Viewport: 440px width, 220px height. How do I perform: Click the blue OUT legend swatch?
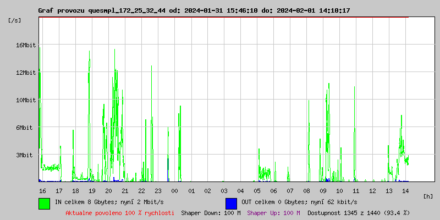231,203
